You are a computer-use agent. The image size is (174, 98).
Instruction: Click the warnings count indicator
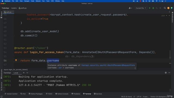point(163,16)
